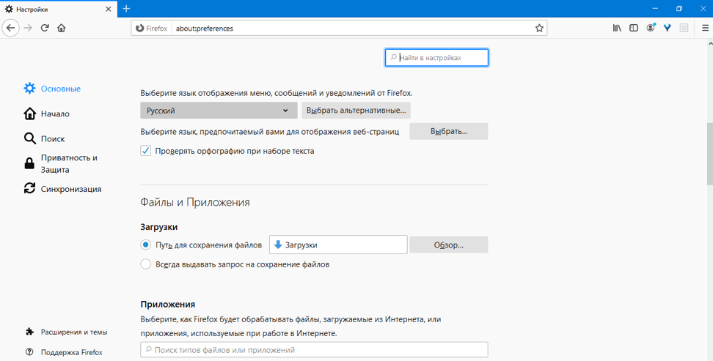Bookmark page with the star icon

pyautogui.click(x=539, y=29)
